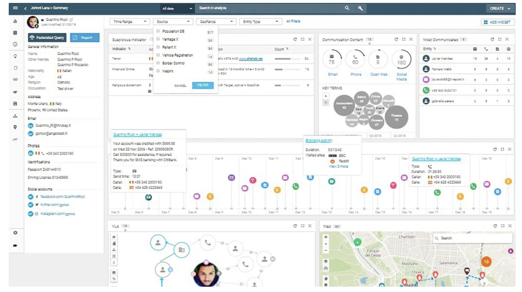Zoom out on the map with minus
Screen dimensions: 522x292
(x=325, y=250)
